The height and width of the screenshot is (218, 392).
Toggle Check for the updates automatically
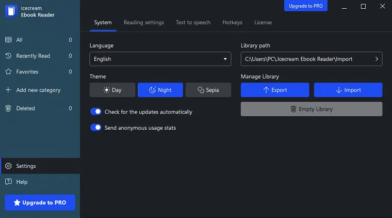(x=96, y=112)
